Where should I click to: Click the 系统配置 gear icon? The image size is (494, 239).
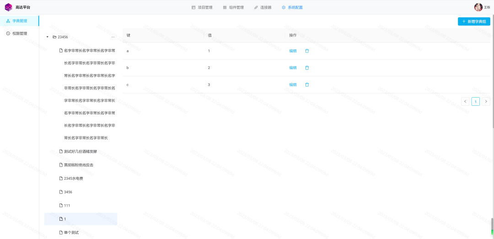(x=284, y=8)
